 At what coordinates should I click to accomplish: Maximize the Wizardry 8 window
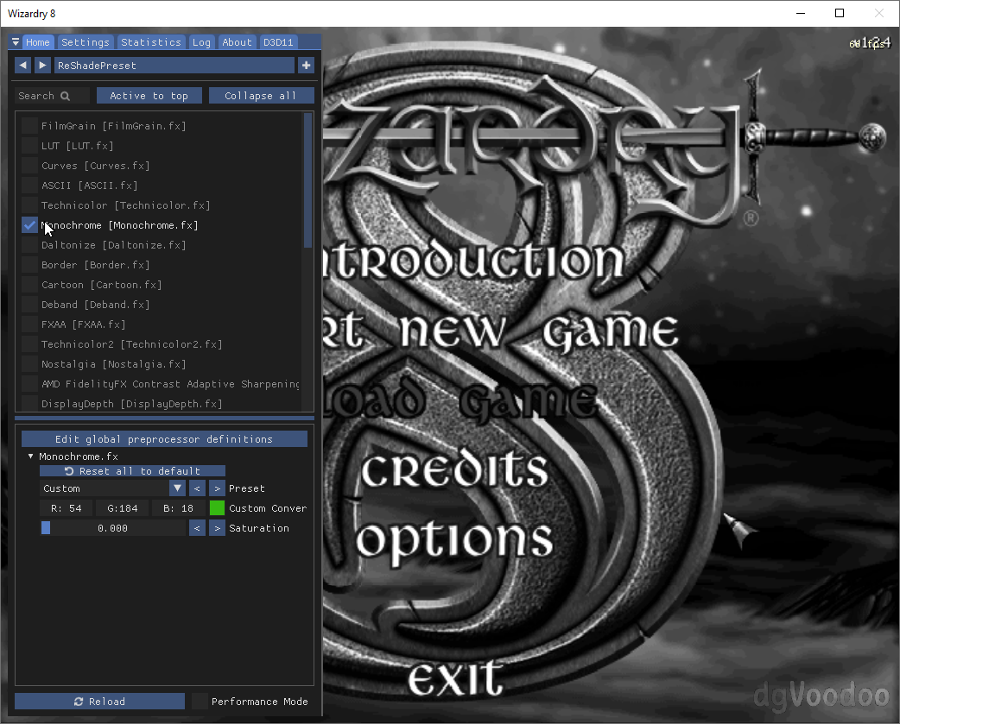pyautogui.click(x=840, y=13)
